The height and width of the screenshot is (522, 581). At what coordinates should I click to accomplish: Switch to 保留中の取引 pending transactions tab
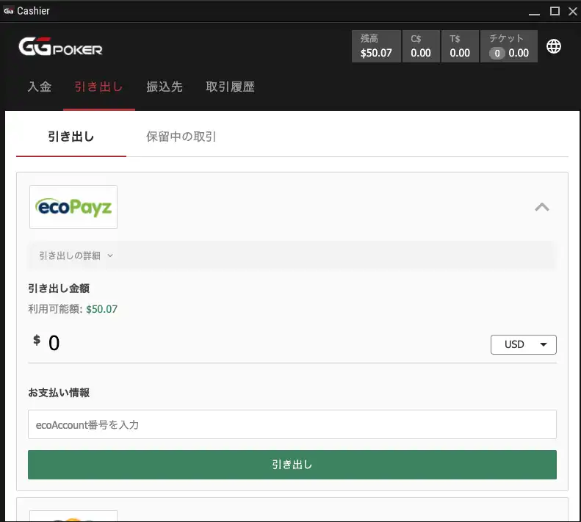click(x=181, y=137)
